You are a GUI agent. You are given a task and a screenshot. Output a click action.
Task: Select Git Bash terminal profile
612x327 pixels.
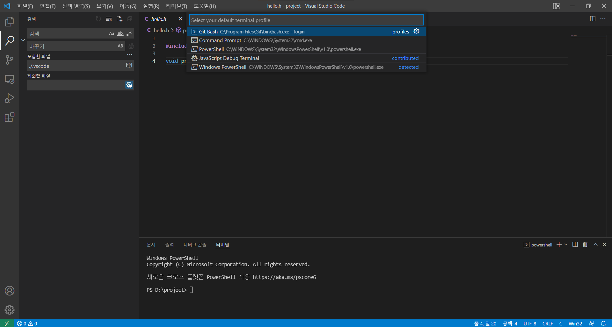(306, 32)
